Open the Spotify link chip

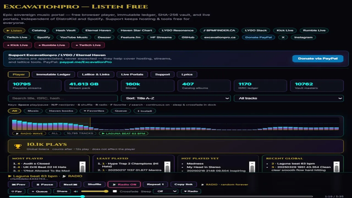click(x=44, y=37)
